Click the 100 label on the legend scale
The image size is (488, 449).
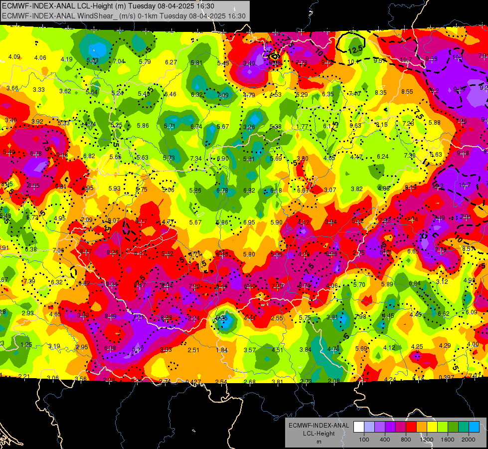click(364, 440)
